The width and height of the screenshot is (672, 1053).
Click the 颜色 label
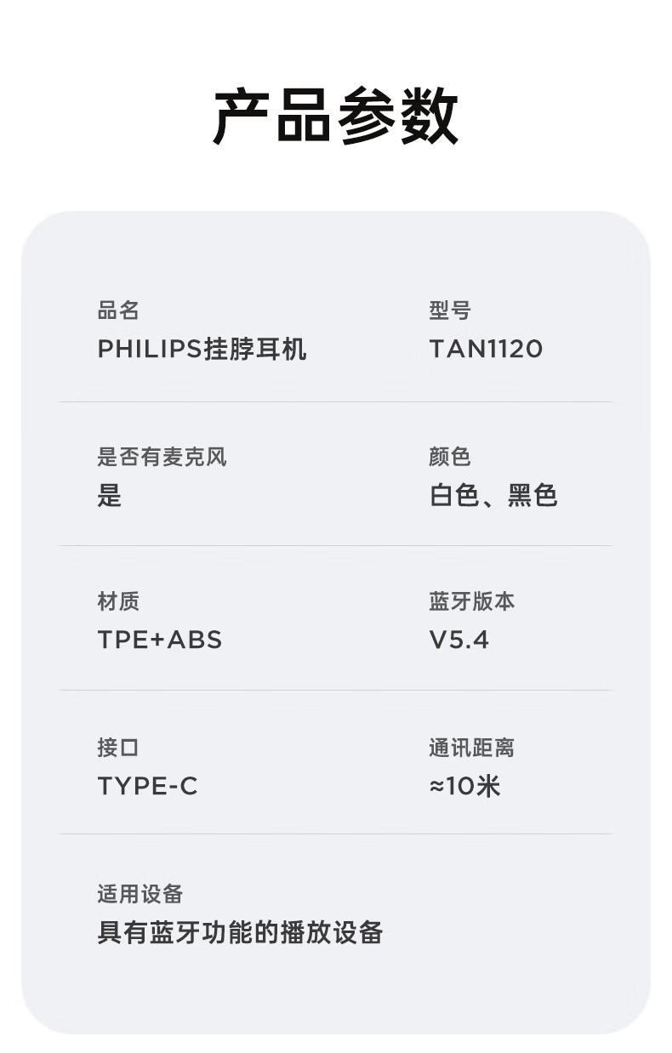tap(449, 457)
